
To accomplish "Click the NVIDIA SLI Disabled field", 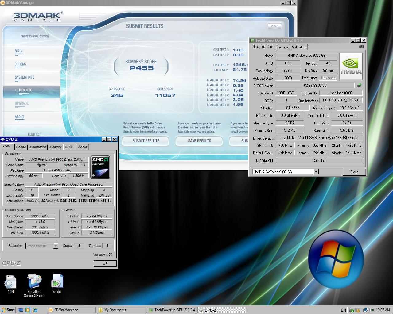I will click(319, 161).
